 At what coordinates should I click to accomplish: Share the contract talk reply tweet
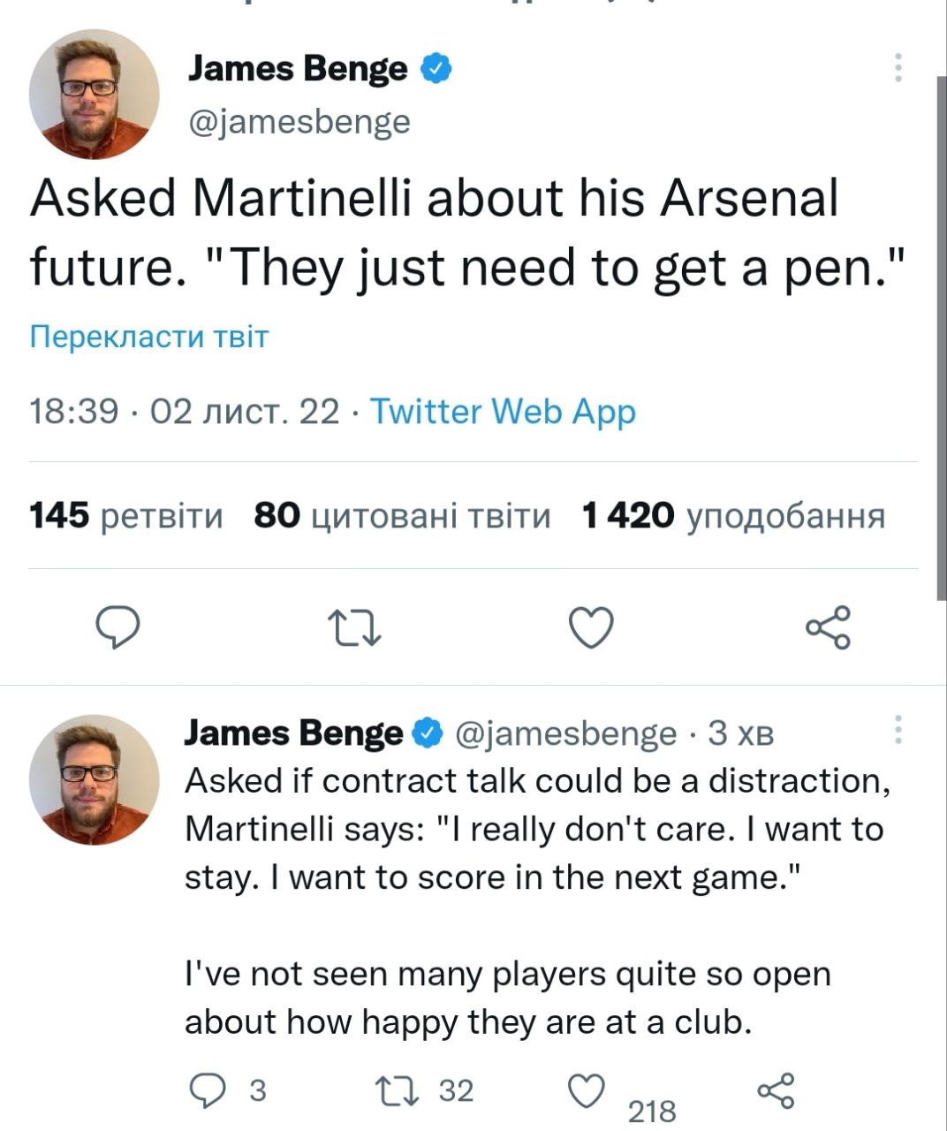(776, 1091)
